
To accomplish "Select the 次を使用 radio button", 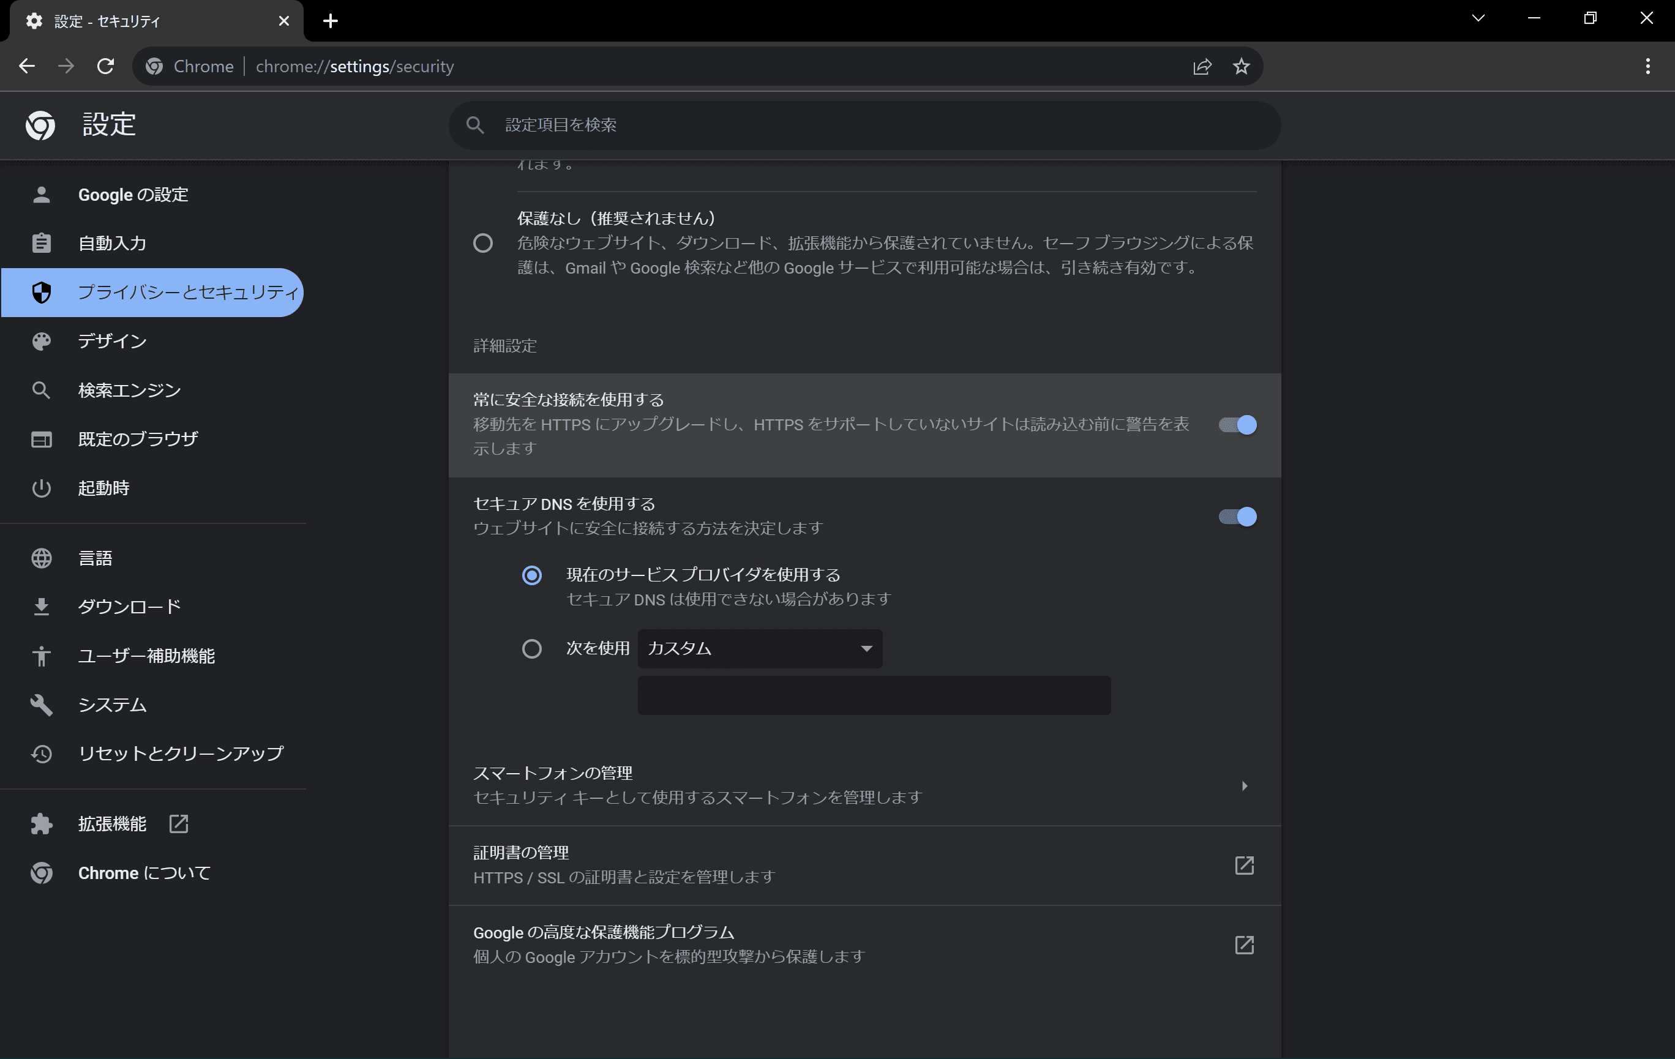I will [532, 649].
